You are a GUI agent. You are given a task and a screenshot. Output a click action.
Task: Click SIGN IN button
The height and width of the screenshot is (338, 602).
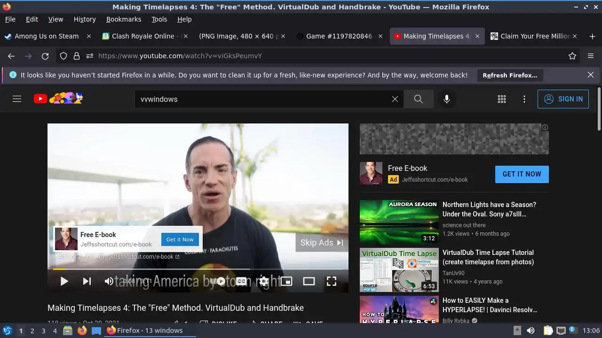pyautogui.click(x=563, y=99)
